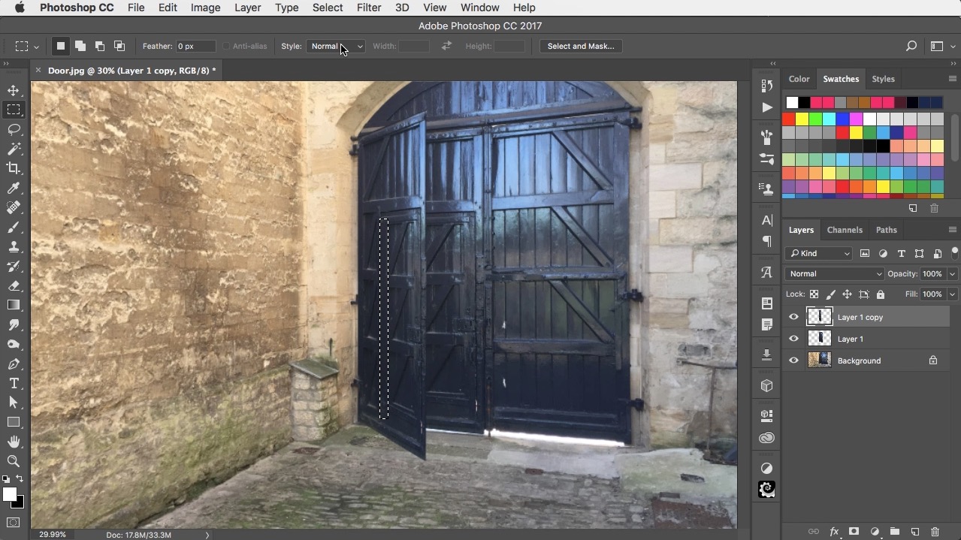961x540 pixels.
Task: Open the tool preset picker arrow
Action: 36,47
